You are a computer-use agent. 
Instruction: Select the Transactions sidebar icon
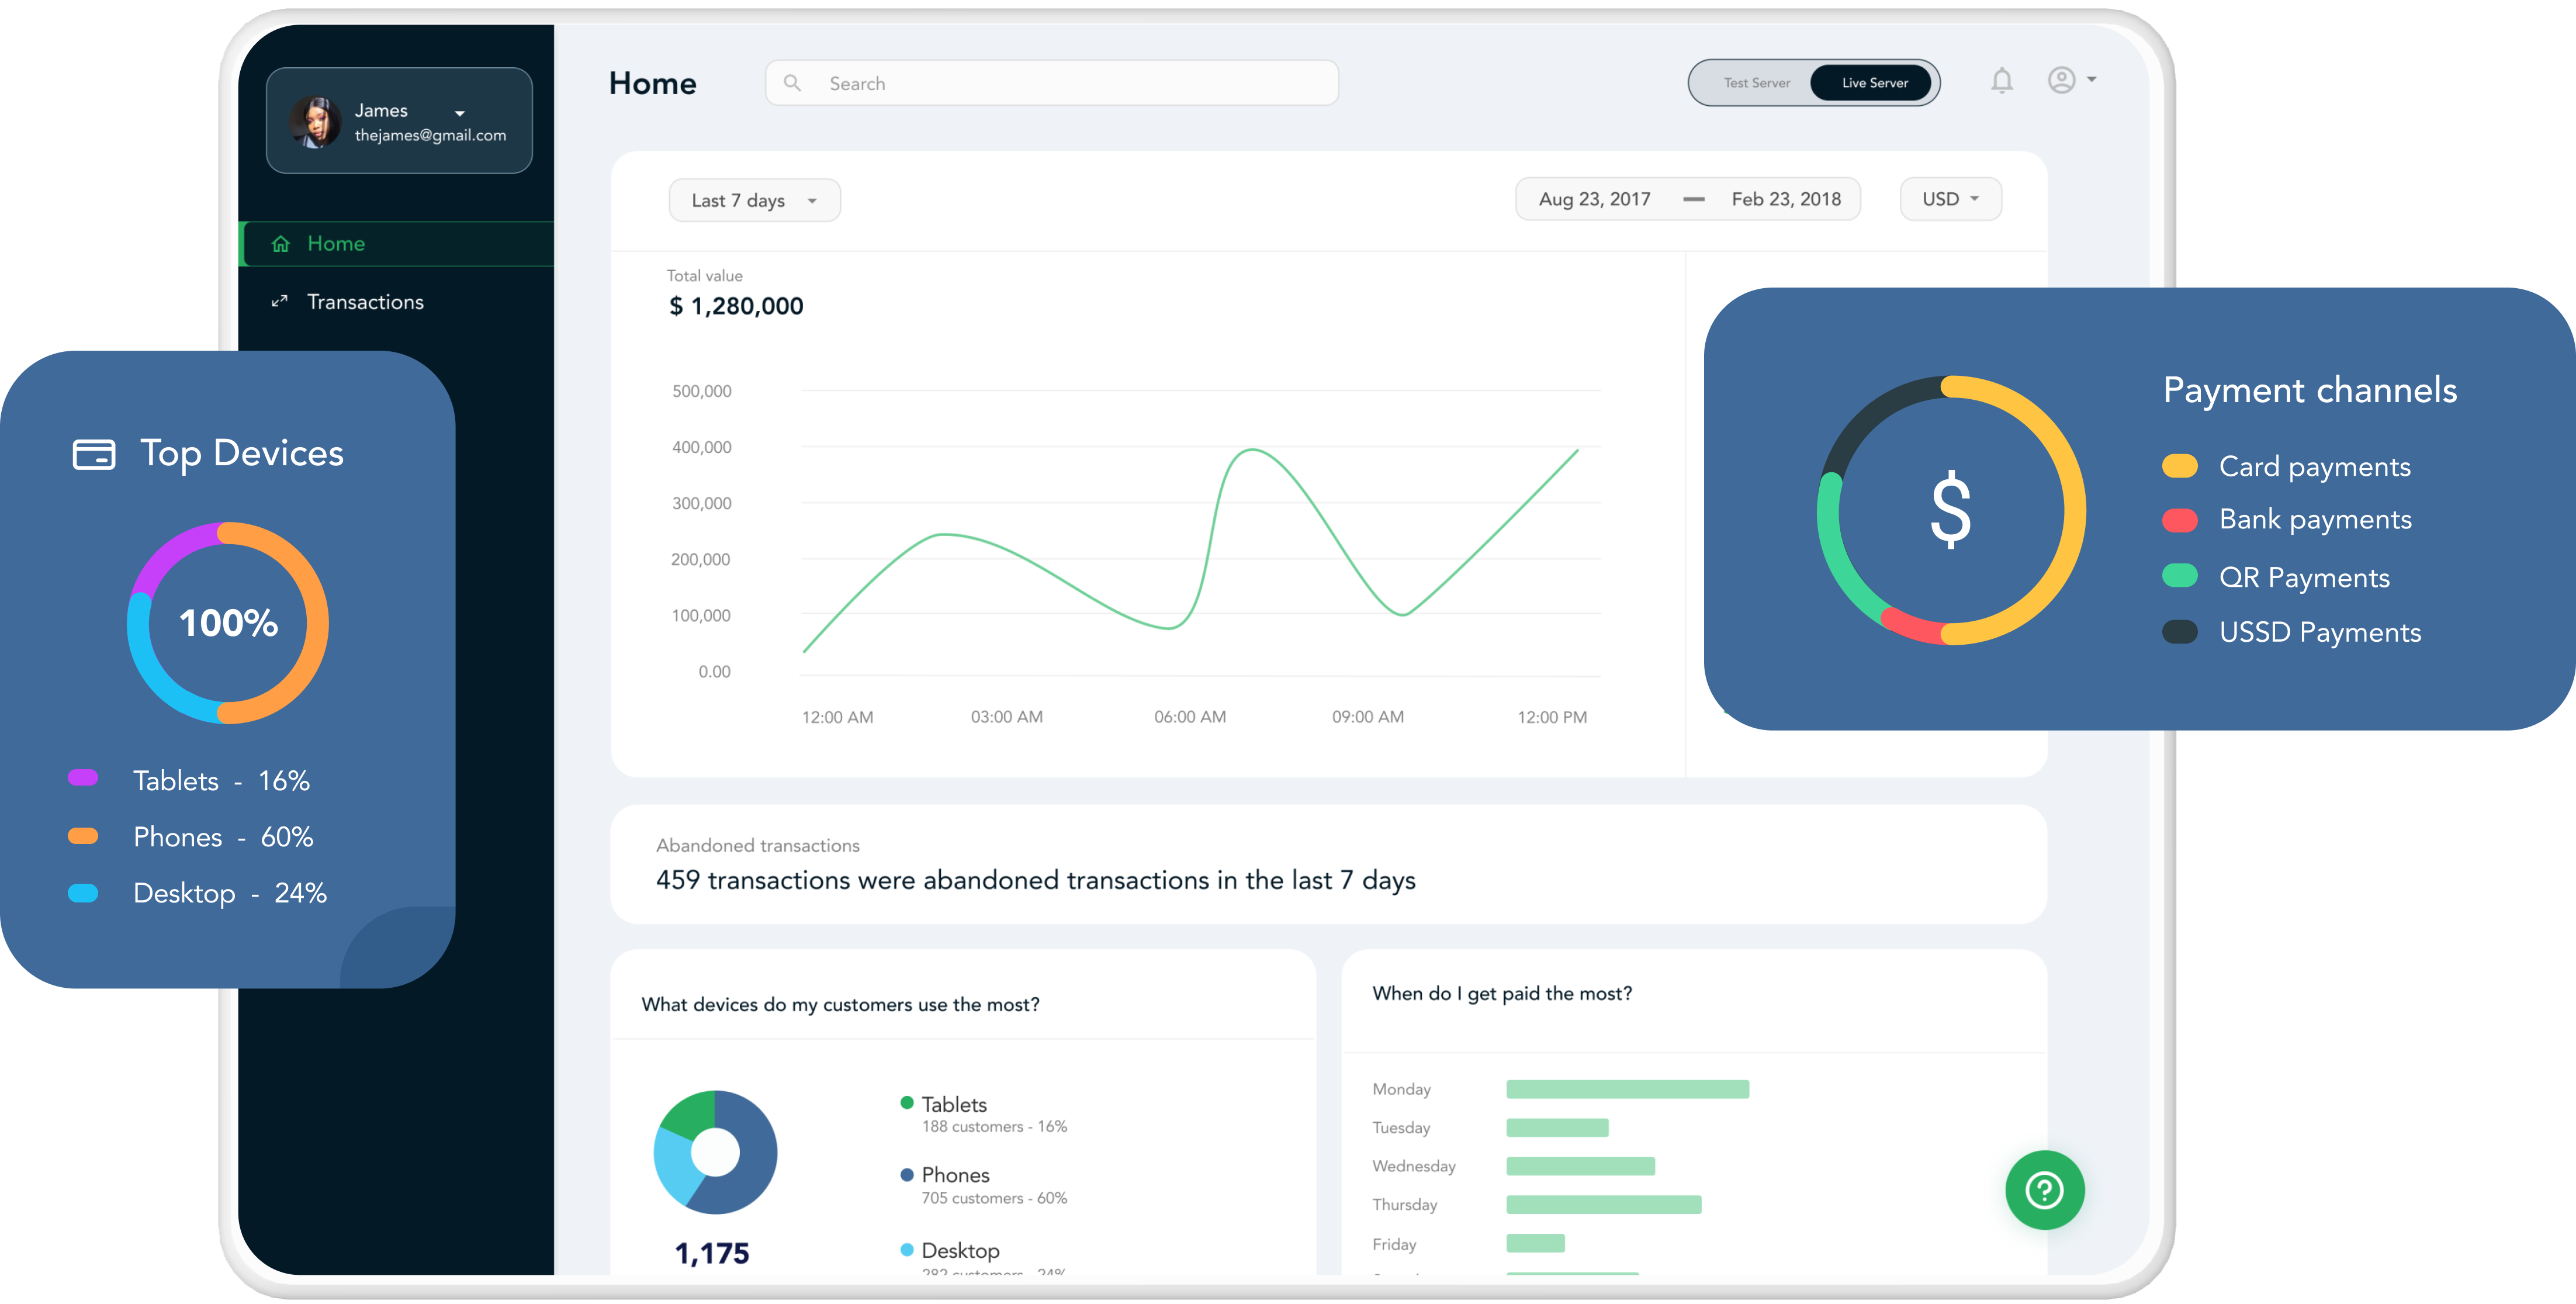coord(281,301)
